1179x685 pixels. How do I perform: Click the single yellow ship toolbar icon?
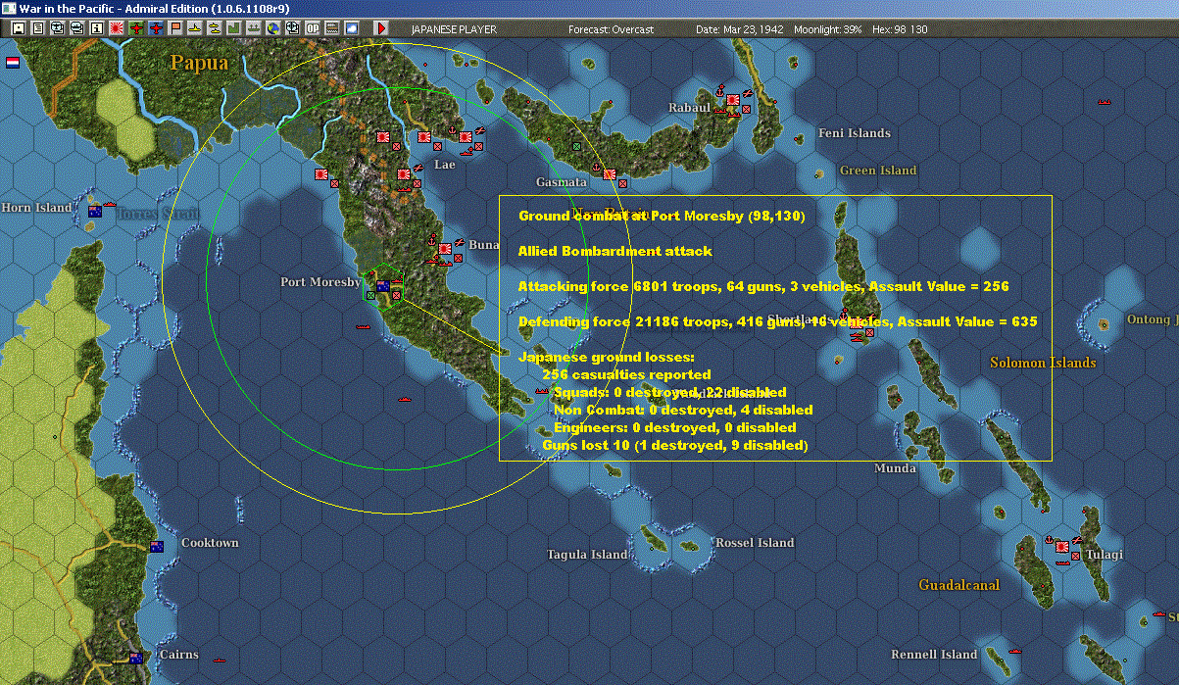pyautogui.click(x=194, y=28)
